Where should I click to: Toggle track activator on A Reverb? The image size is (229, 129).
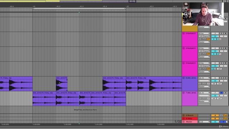(215, 115)
